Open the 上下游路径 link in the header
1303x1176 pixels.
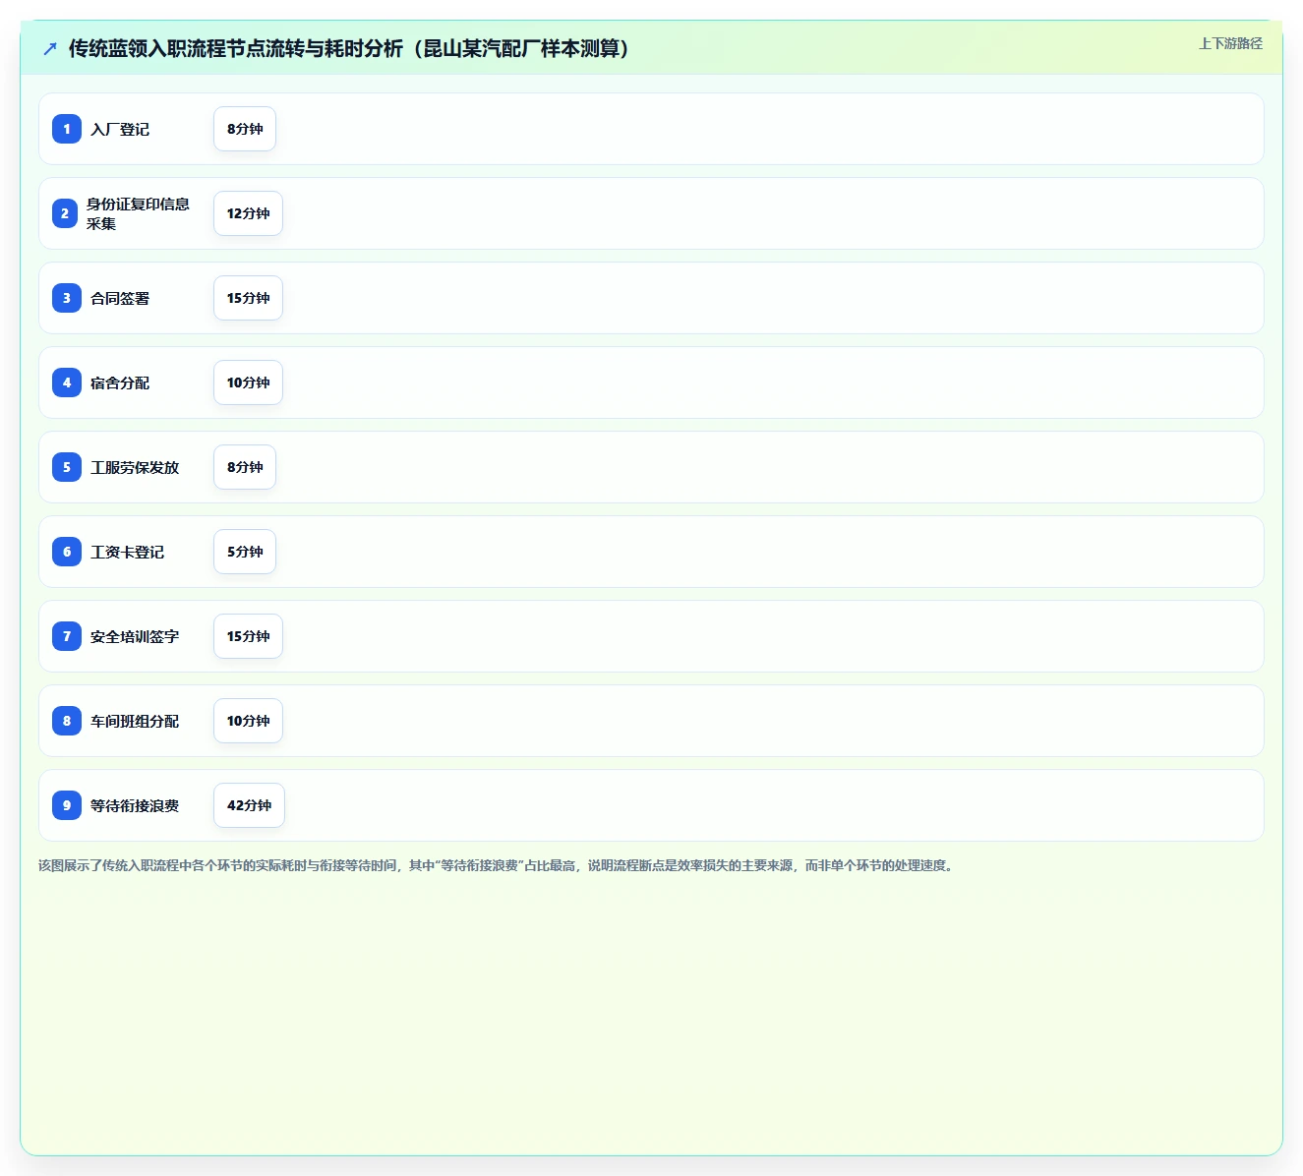[1230, 43]
